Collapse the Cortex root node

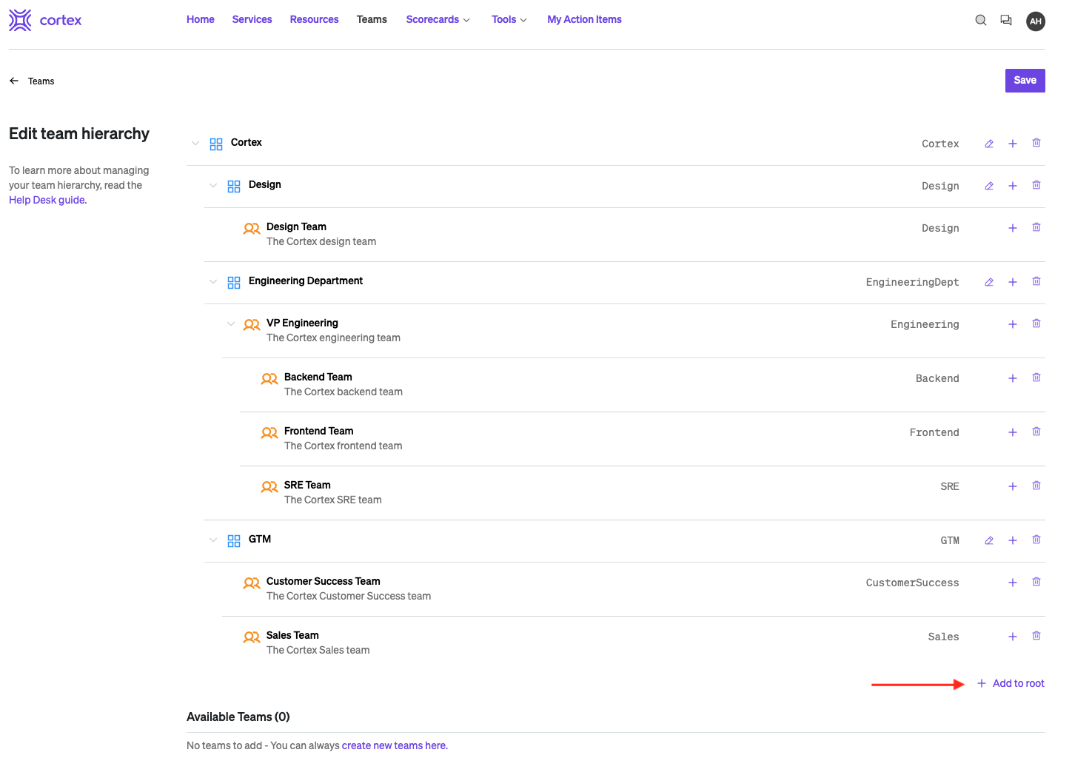pyautogui.click(x=195, y=144)
